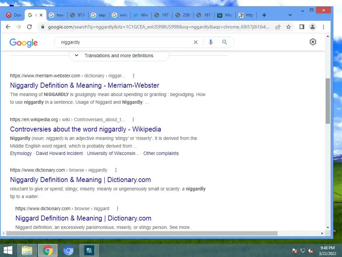Viewport: 342px width, 257px height.
Task: Click the Google search input field
Action: coord(124,42)
